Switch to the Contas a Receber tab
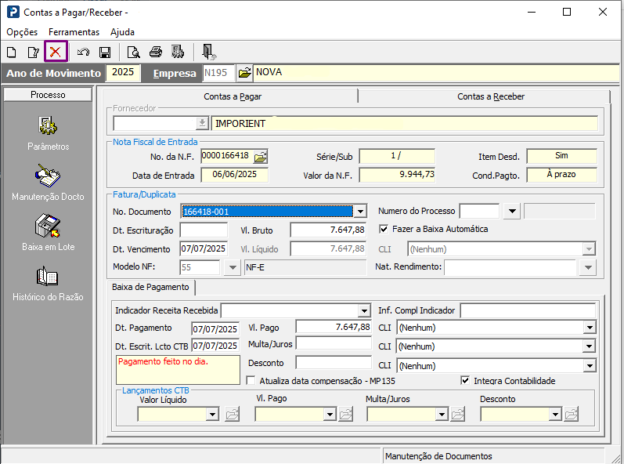Screen dimensions: 624x464 tap(490, 96)
